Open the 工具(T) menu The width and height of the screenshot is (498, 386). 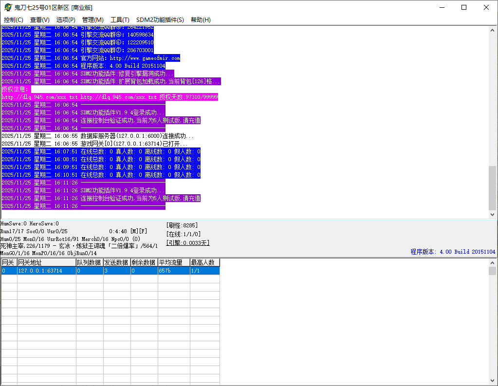[x=120, y=20]
